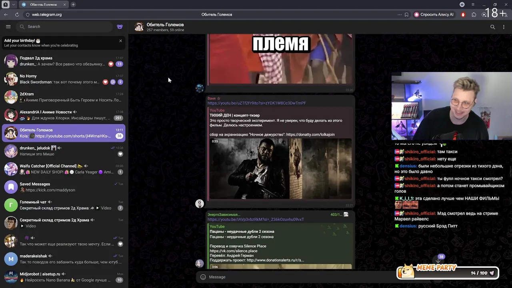Screen dimensions: 512x288
Task: Open the 2dXram chat
Action: pos(64,97)
